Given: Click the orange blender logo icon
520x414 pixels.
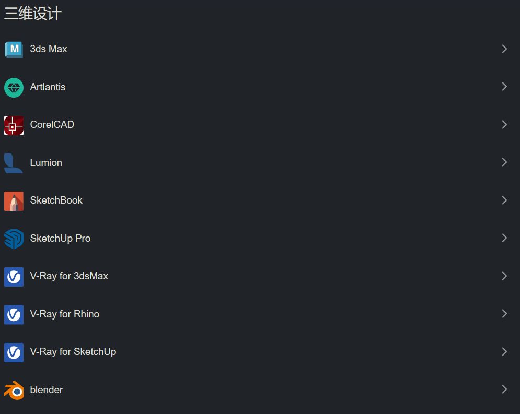Looking at the screenshot, I should (14, 390).
